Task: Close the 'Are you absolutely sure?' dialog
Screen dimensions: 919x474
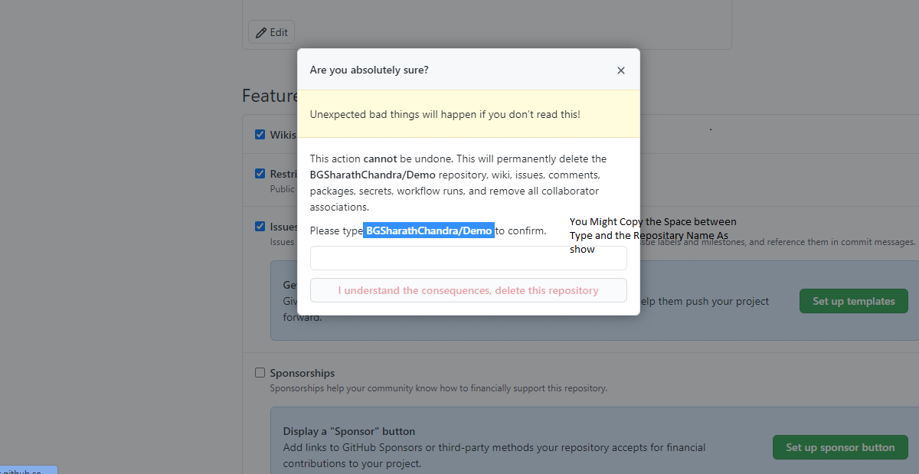Action: (x=621, y=70)
